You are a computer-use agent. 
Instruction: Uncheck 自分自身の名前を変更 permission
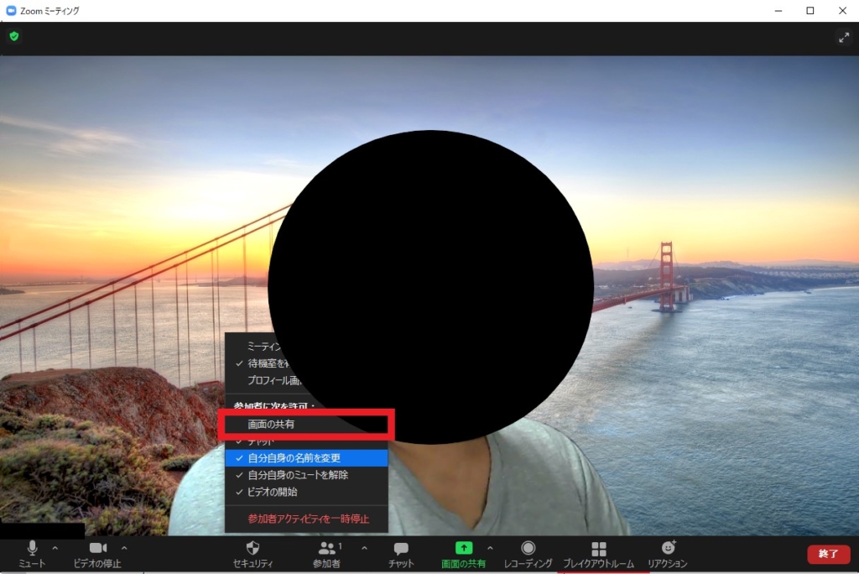click(x=306, y=458)
